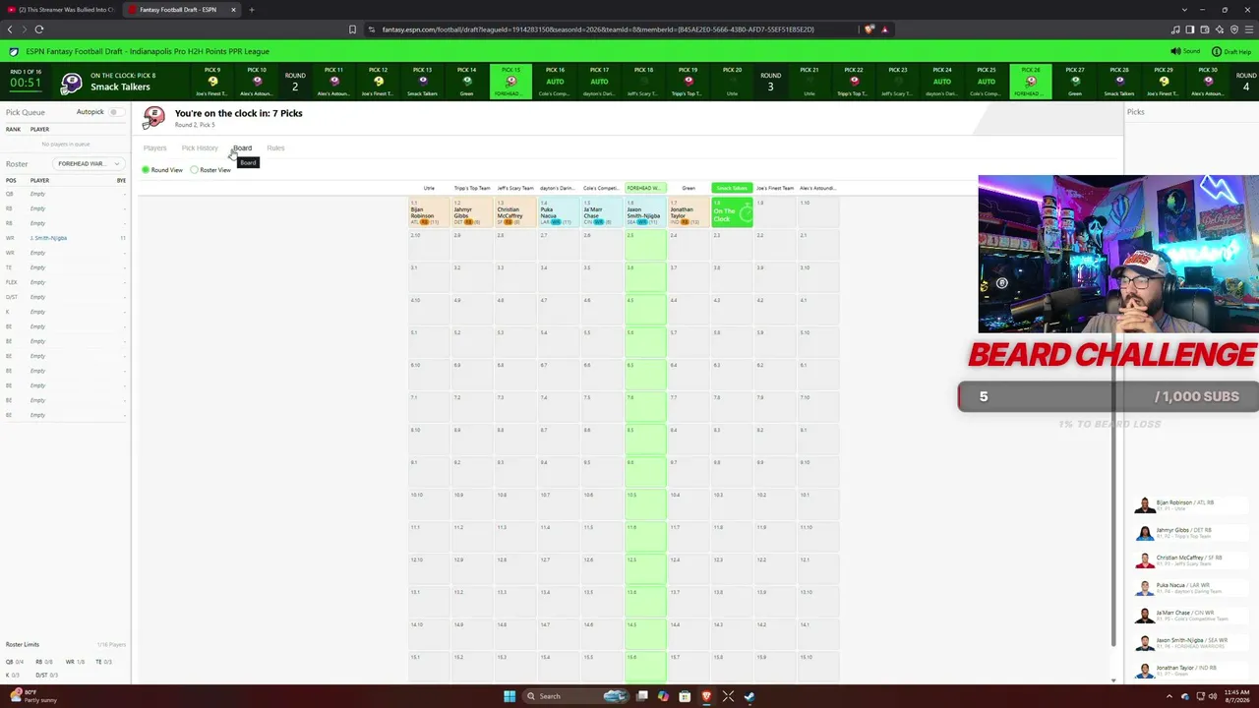Screen dimensions: 1259x708
Task: Select the Fantasy Football Draft browser tab
Action: click(182, 10)
